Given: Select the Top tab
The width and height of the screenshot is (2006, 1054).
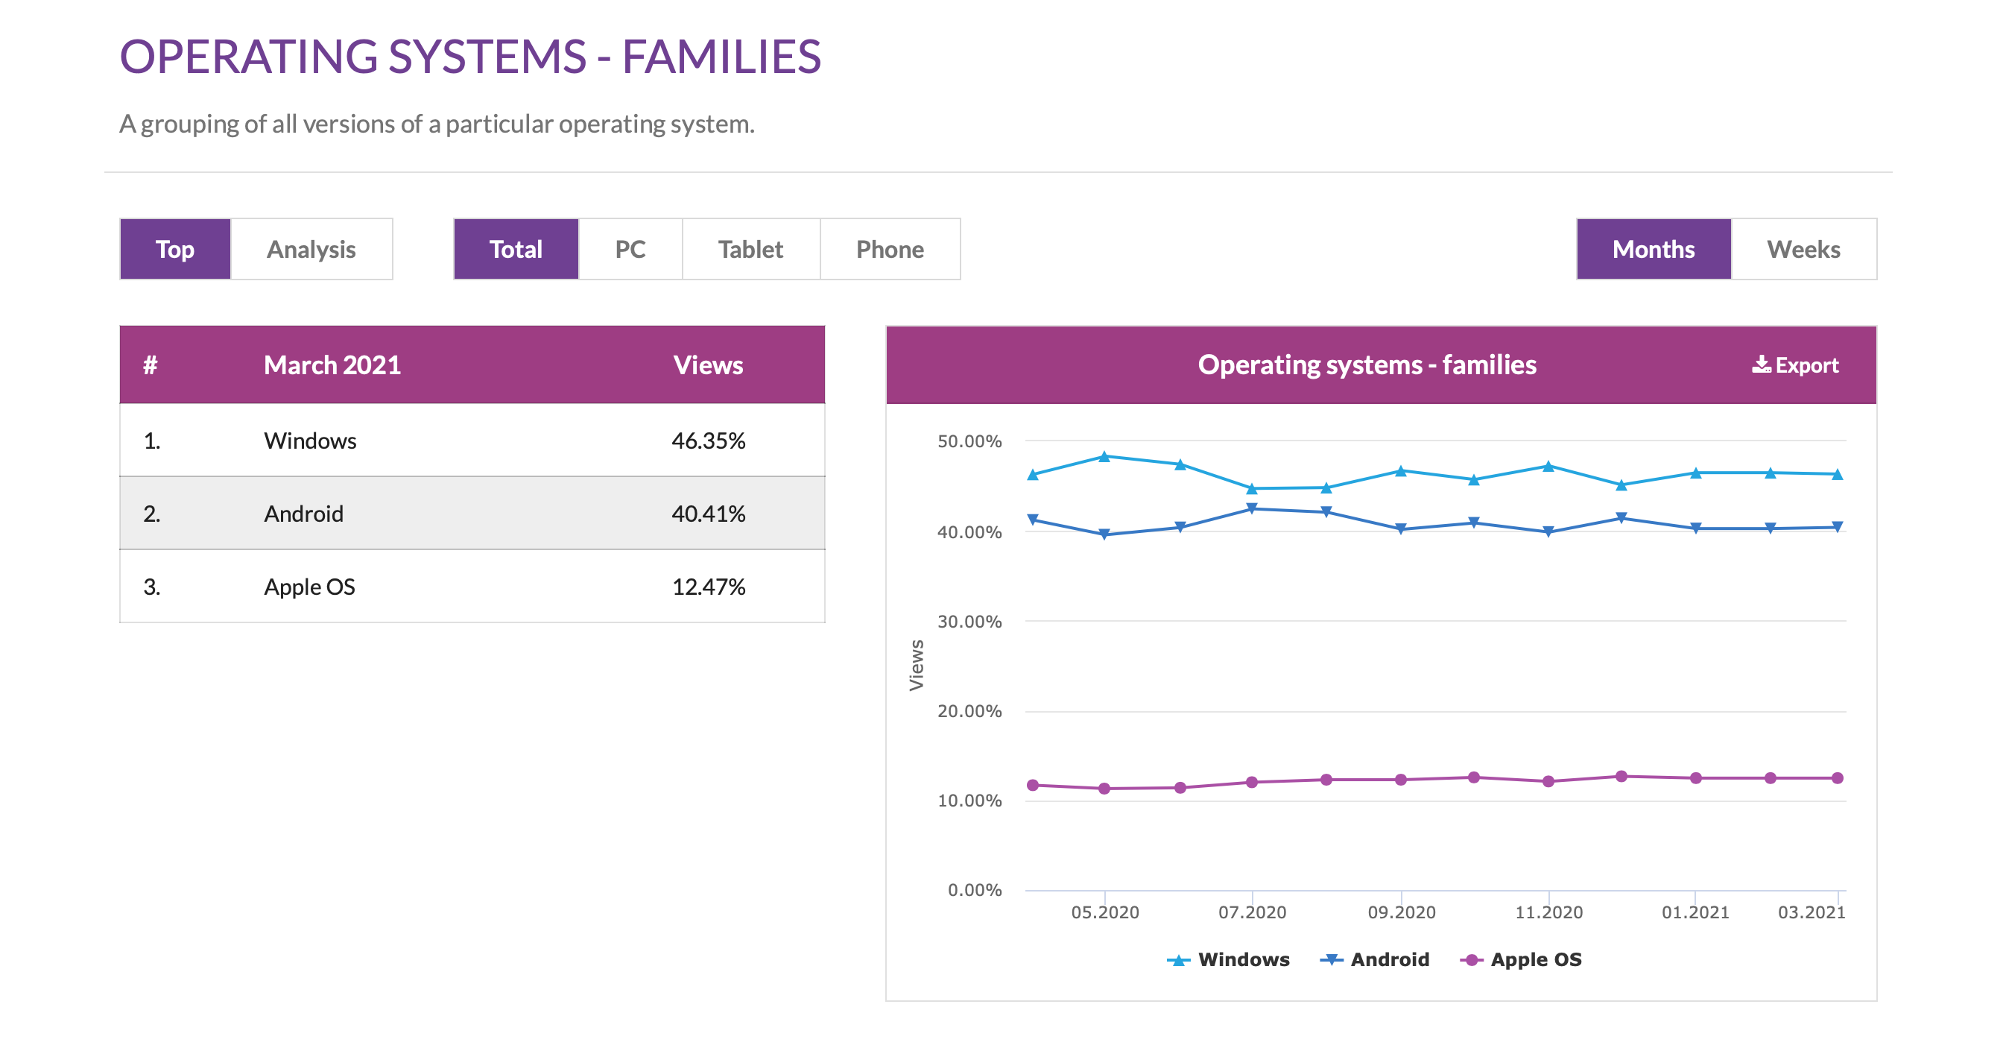Looking at the screenshot, I should pyautogui.click(x=174, y=249).
